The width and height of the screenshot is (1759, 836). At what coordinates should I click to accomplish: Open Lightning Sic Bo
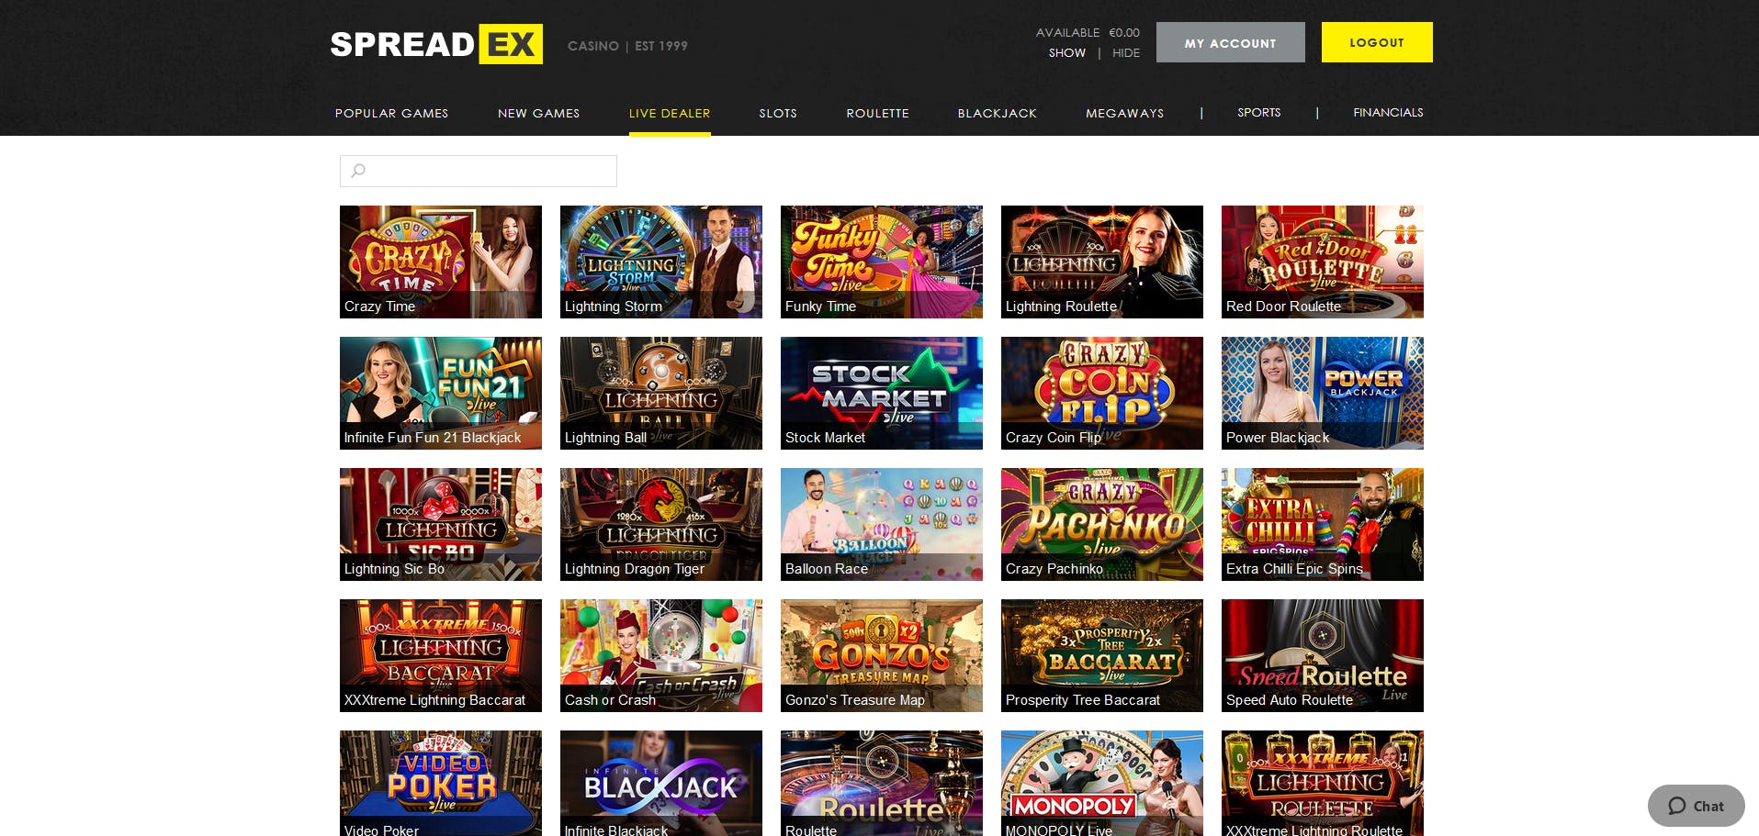(441, 524)
